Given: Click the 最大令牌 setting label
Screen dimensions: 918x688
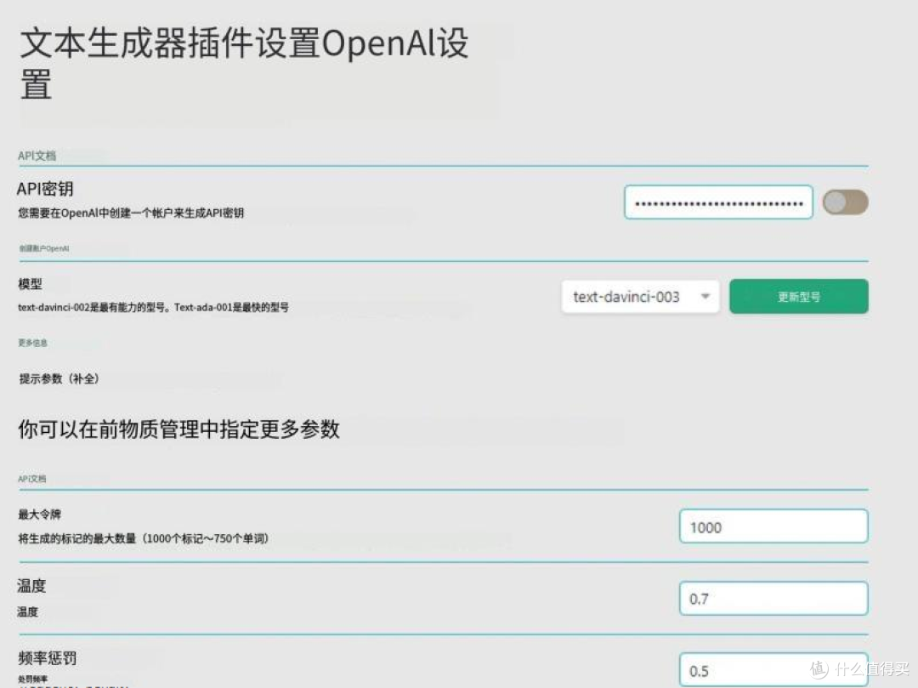Looking at the screenshot, I should click(39, 515).
